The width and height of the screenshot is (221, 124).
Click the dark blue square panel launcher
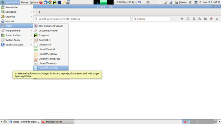(x=59, y=2)
